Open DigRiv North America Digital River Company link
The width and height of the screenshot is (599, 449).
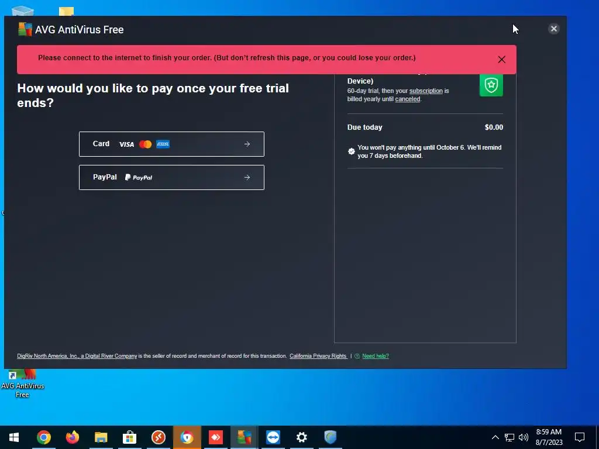point(77,356)
